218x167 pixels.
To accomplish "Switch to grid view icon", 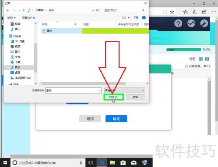I will coord(201,59).
